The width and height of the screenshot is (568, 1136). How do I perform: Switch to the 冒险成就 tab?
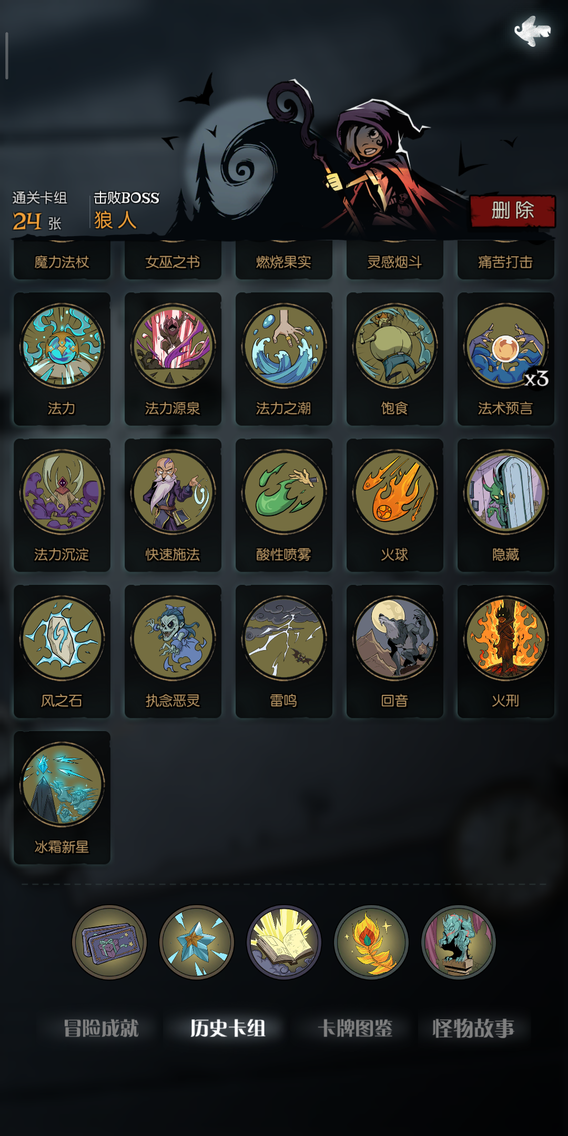coord(101,1028)
